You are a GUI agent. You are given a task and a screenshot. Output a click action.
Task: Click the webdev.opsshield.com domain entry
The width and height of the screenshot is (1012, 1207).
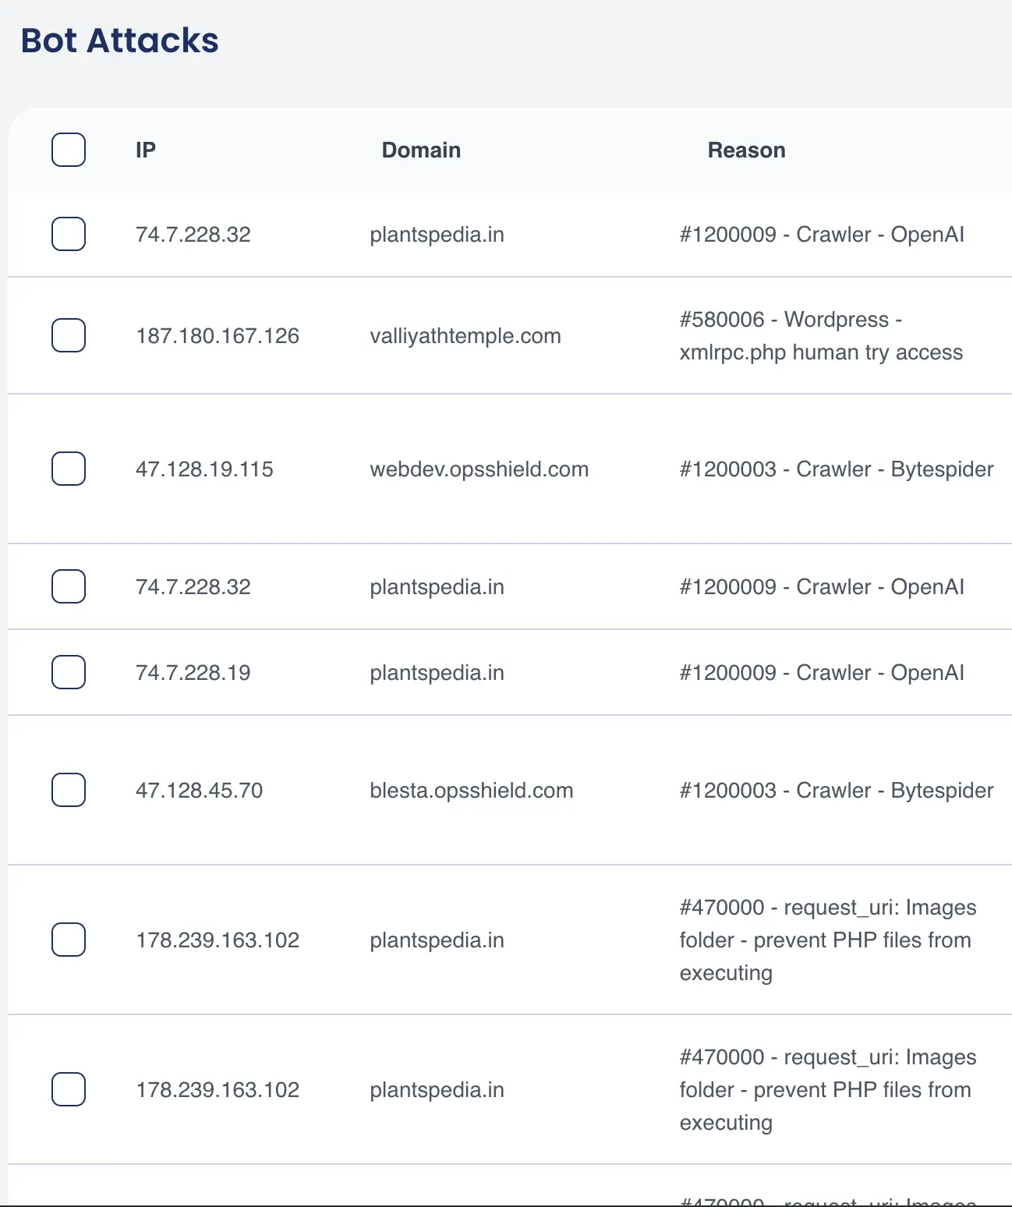coord(479,469)
